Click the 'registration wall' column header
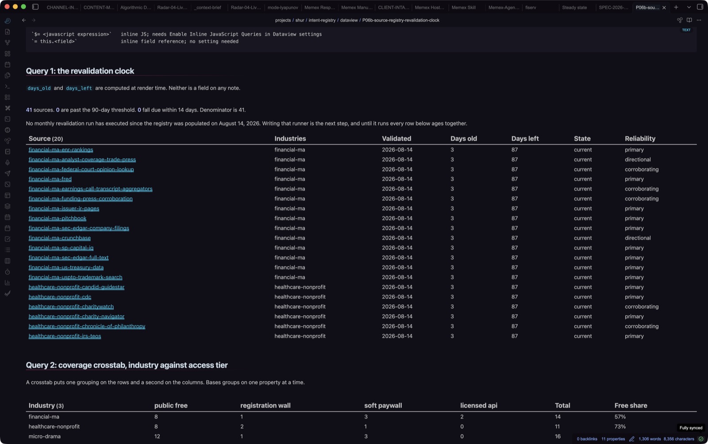This screenshot has height=444, width=708. [x=265, y=406]
